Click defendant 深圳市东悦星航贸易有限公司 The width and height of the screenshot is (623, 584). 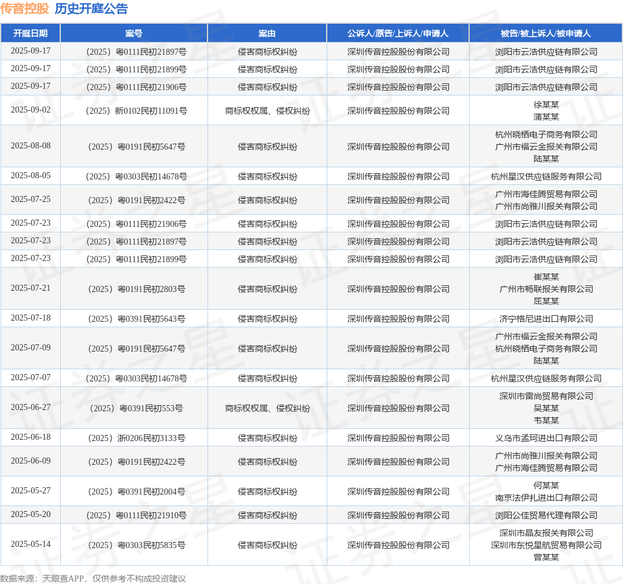pyautogui.click(x=546, y=546)
